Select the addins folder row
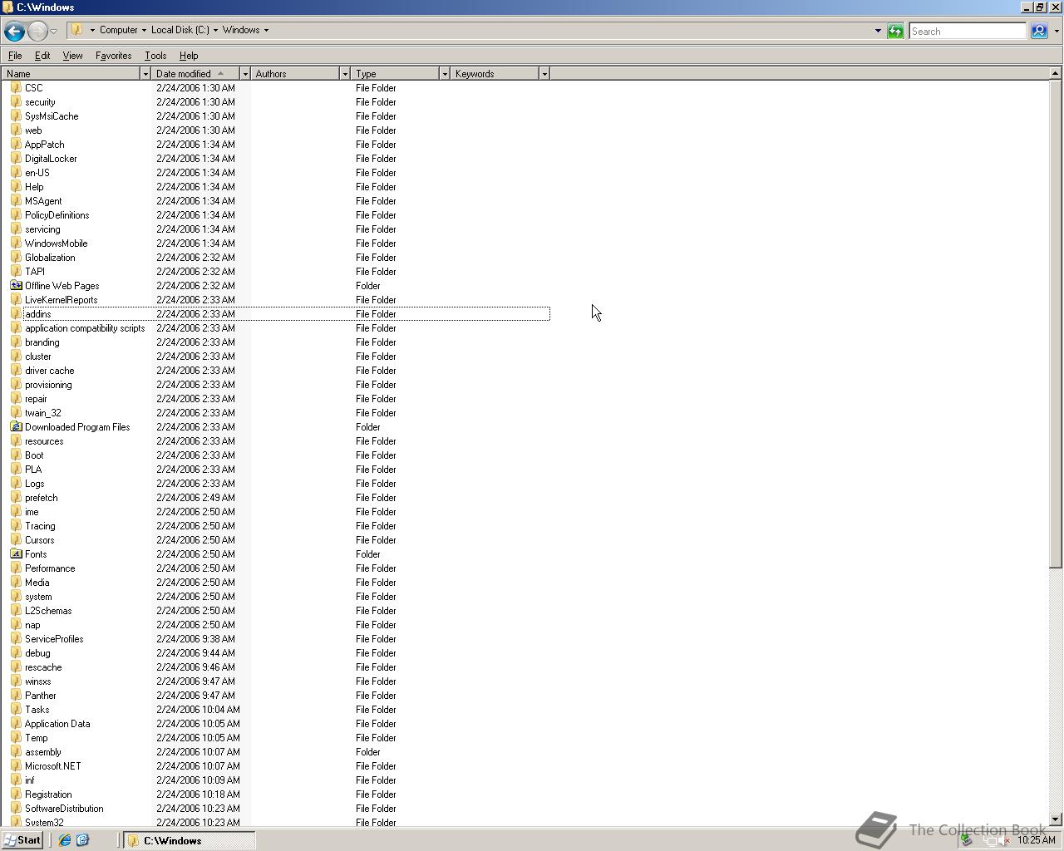The width and height of the screenshot is (1064, 851). point(287,314)
